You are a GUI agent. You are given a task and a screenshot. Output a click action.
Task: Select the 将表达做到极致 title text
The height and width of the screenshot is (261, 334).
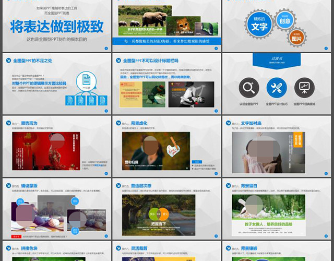(57, 27)
